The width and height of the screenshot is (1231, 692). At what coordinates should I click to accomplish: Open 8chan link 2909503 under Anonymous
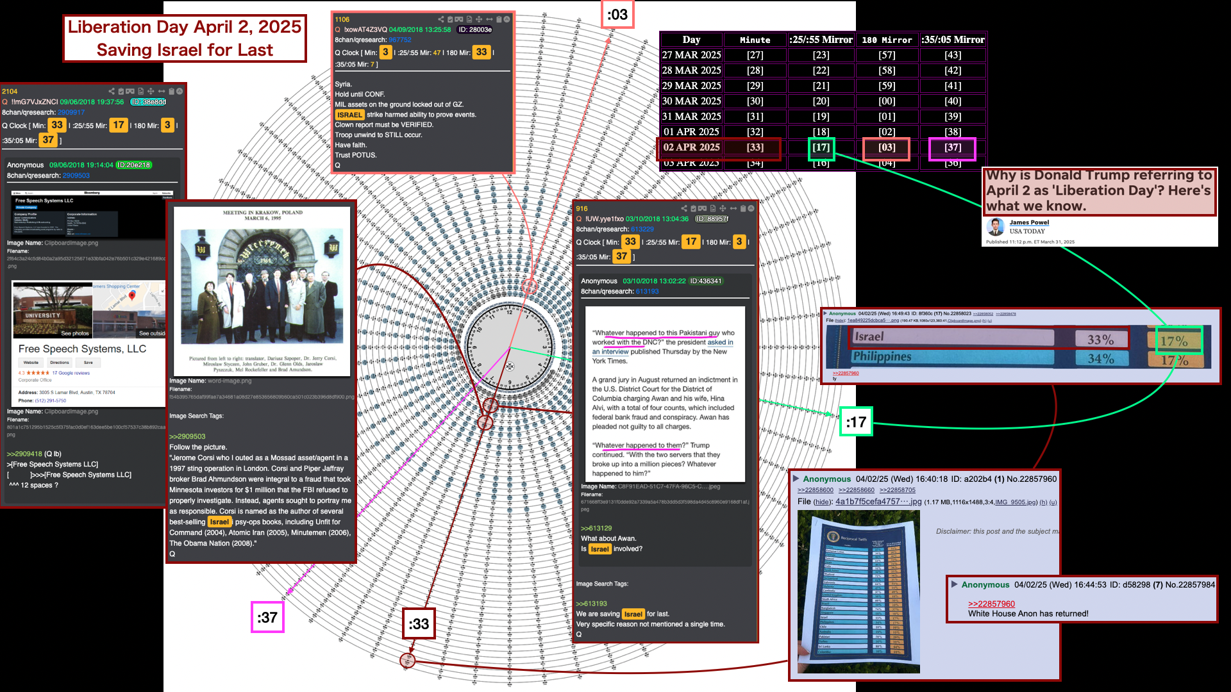[x=76, y=176]
